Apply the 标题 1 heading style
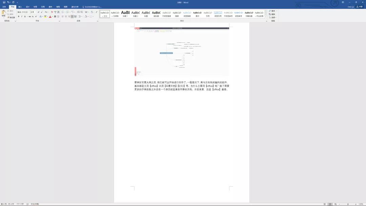Screen dimensions: 366x206 [x=125, y=14]
